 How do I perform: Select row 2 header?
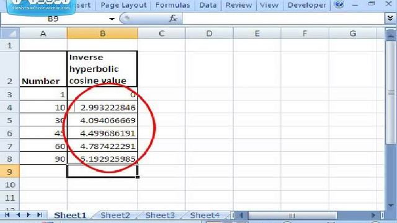[x=10, y=69]
